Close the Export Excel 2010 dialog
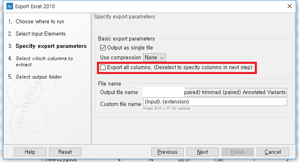 click(x=290, y=6)
